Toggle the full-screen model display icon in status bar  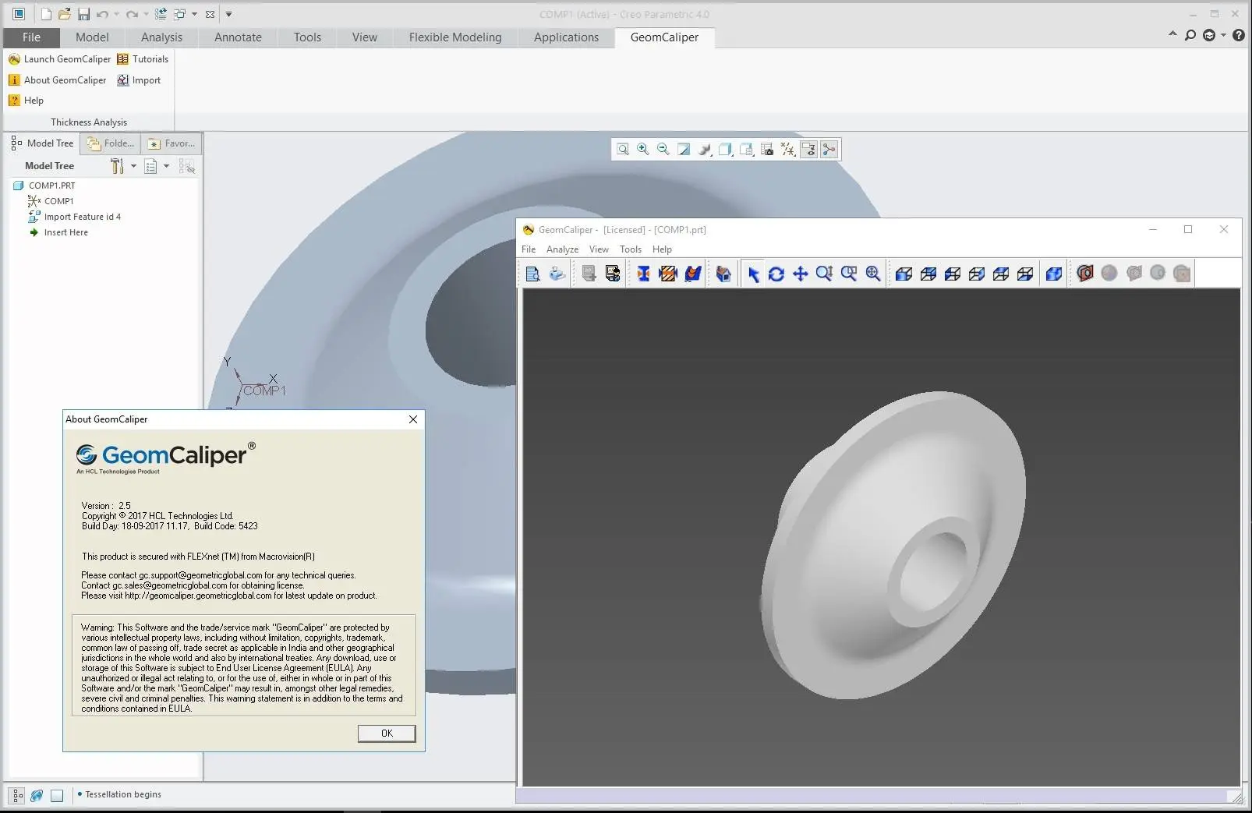(57, 795)
